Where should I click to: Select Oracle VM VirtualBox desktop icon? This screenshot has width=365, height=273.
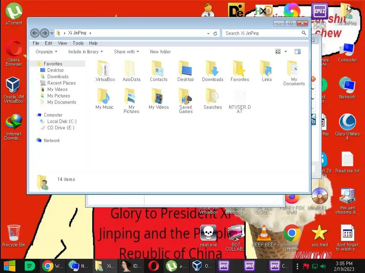click(x=14, y=90)
